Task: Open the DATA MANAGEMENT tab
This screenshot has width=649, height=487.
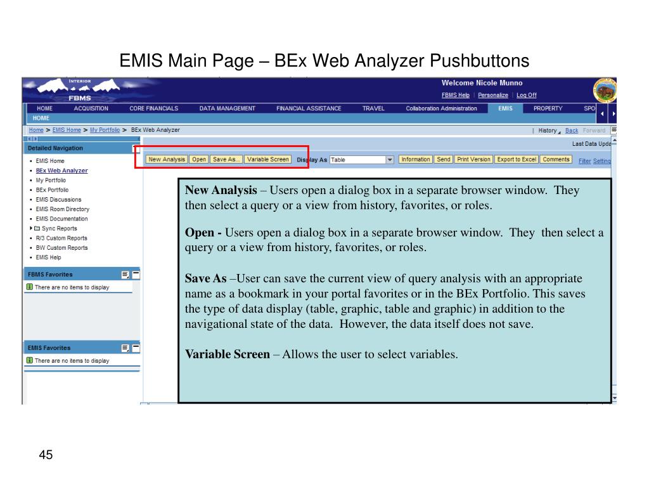Action: click(x=228, y=108)
